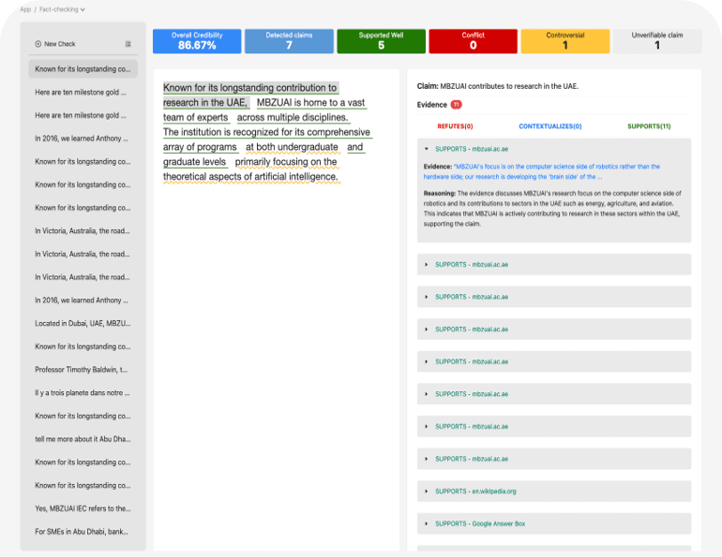Open first 'Here are ten milestone gold' history item
Viewport: 722px width, 557px height.
83,93
